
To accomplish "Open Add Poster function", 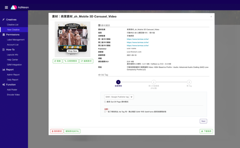I will click(12, 90).
